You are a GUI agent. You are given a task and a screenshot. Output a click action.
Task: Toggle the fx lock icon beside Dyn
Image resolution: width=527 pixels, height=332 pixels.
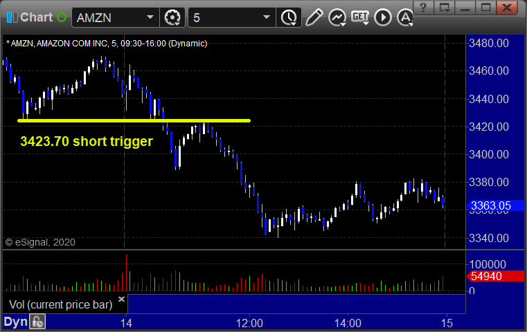click(37, 322)
